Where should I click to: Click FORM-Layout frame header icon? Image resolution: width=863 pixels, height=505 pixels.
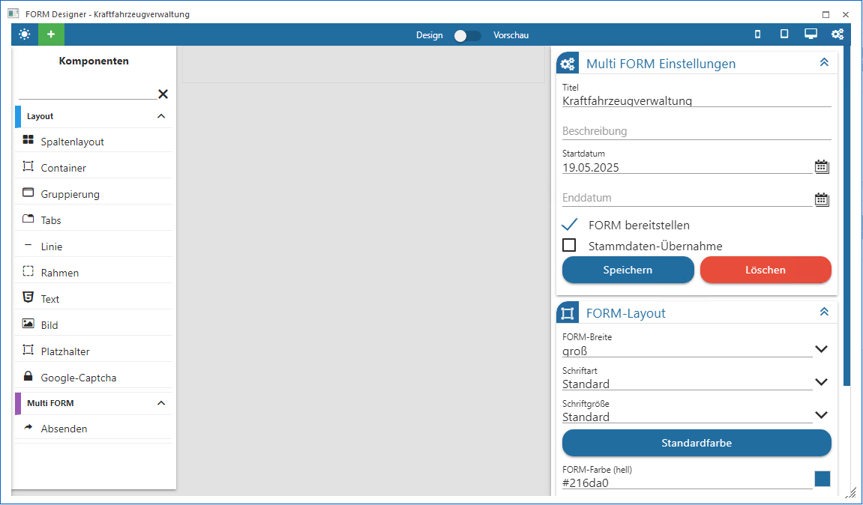[568, 313]
